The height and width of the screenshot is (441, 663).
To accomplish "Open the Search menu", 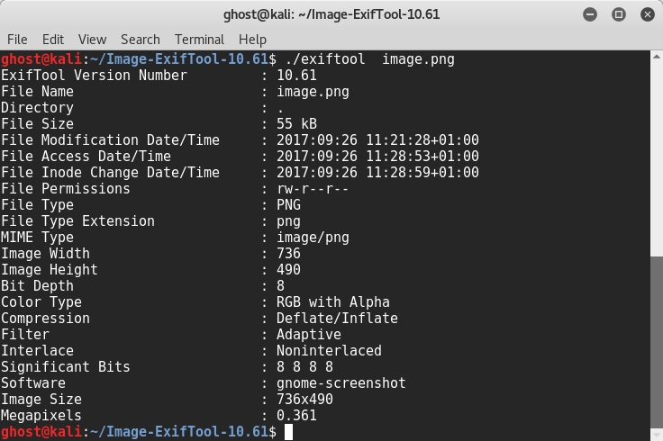I will tap(140, 40).
